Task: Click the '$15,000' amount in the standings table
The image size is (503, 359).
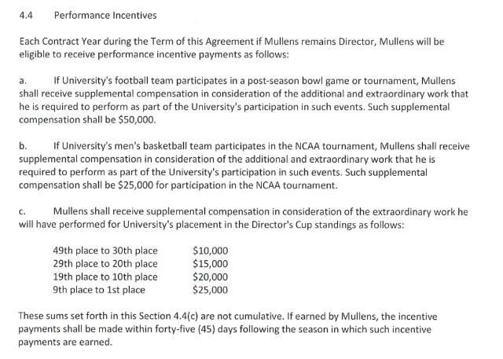Action: point(211,264)
